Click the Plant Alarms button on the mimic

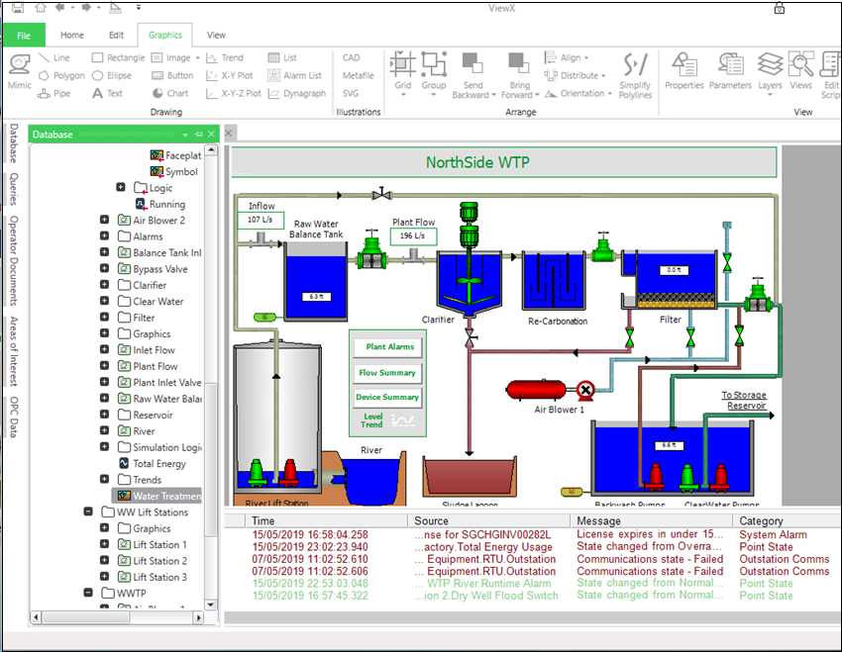[x=385, y=347]
